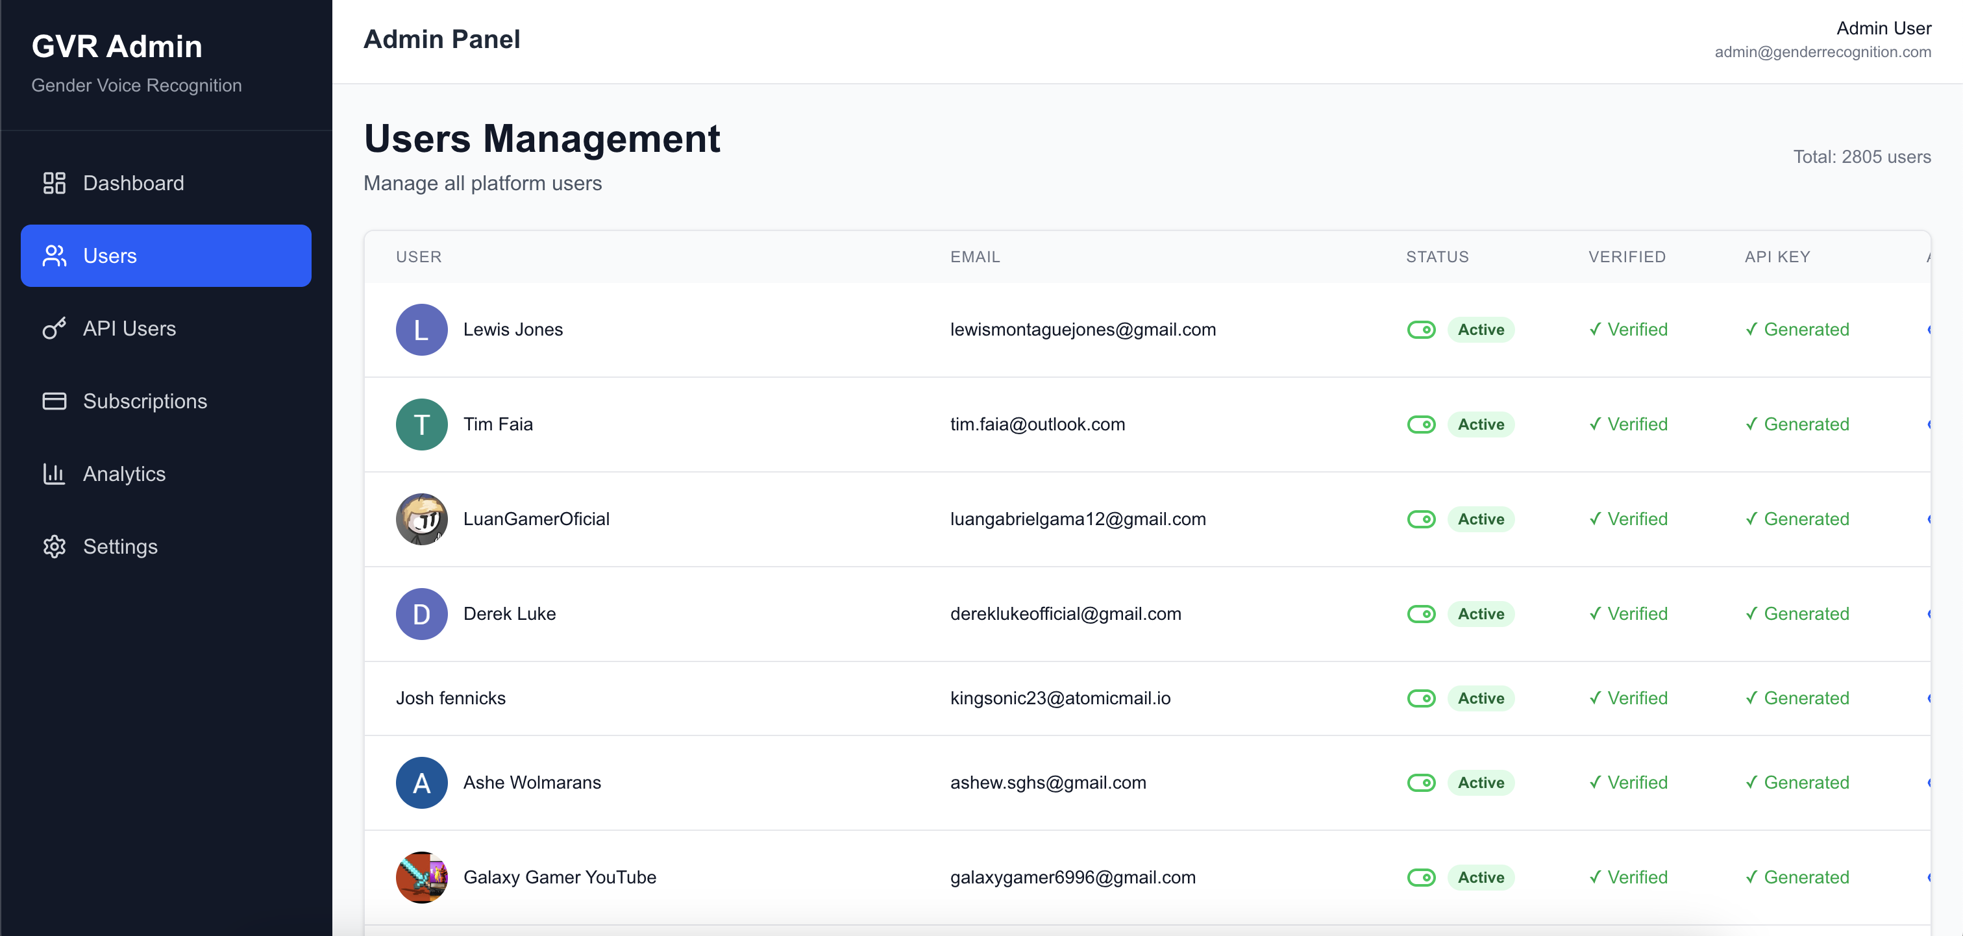Viewport: 1963px width, 936px height.
Task: Click Lewis Jones' purple L avatar
Action: coord(421,330)
